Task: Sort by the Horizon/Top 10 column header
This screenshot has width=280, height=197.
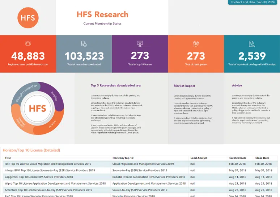Action: [x=123, y=158]
